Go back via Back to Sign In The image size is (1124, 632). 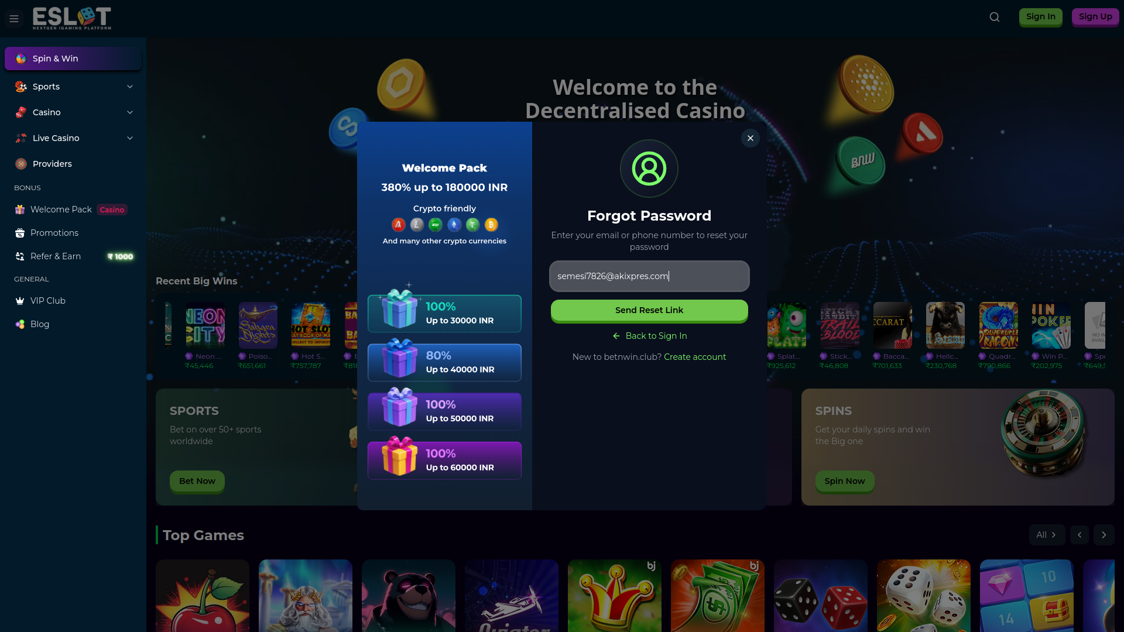point(649,336)
